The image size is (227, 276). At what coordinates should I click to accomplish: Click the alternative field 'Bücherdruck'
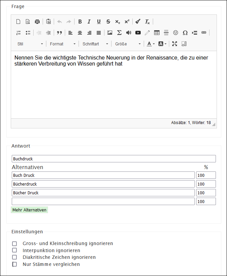(x=103, y=184)
